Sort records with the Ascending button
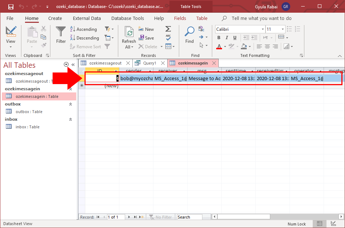The image size is (345, 228). pos(84,29)
